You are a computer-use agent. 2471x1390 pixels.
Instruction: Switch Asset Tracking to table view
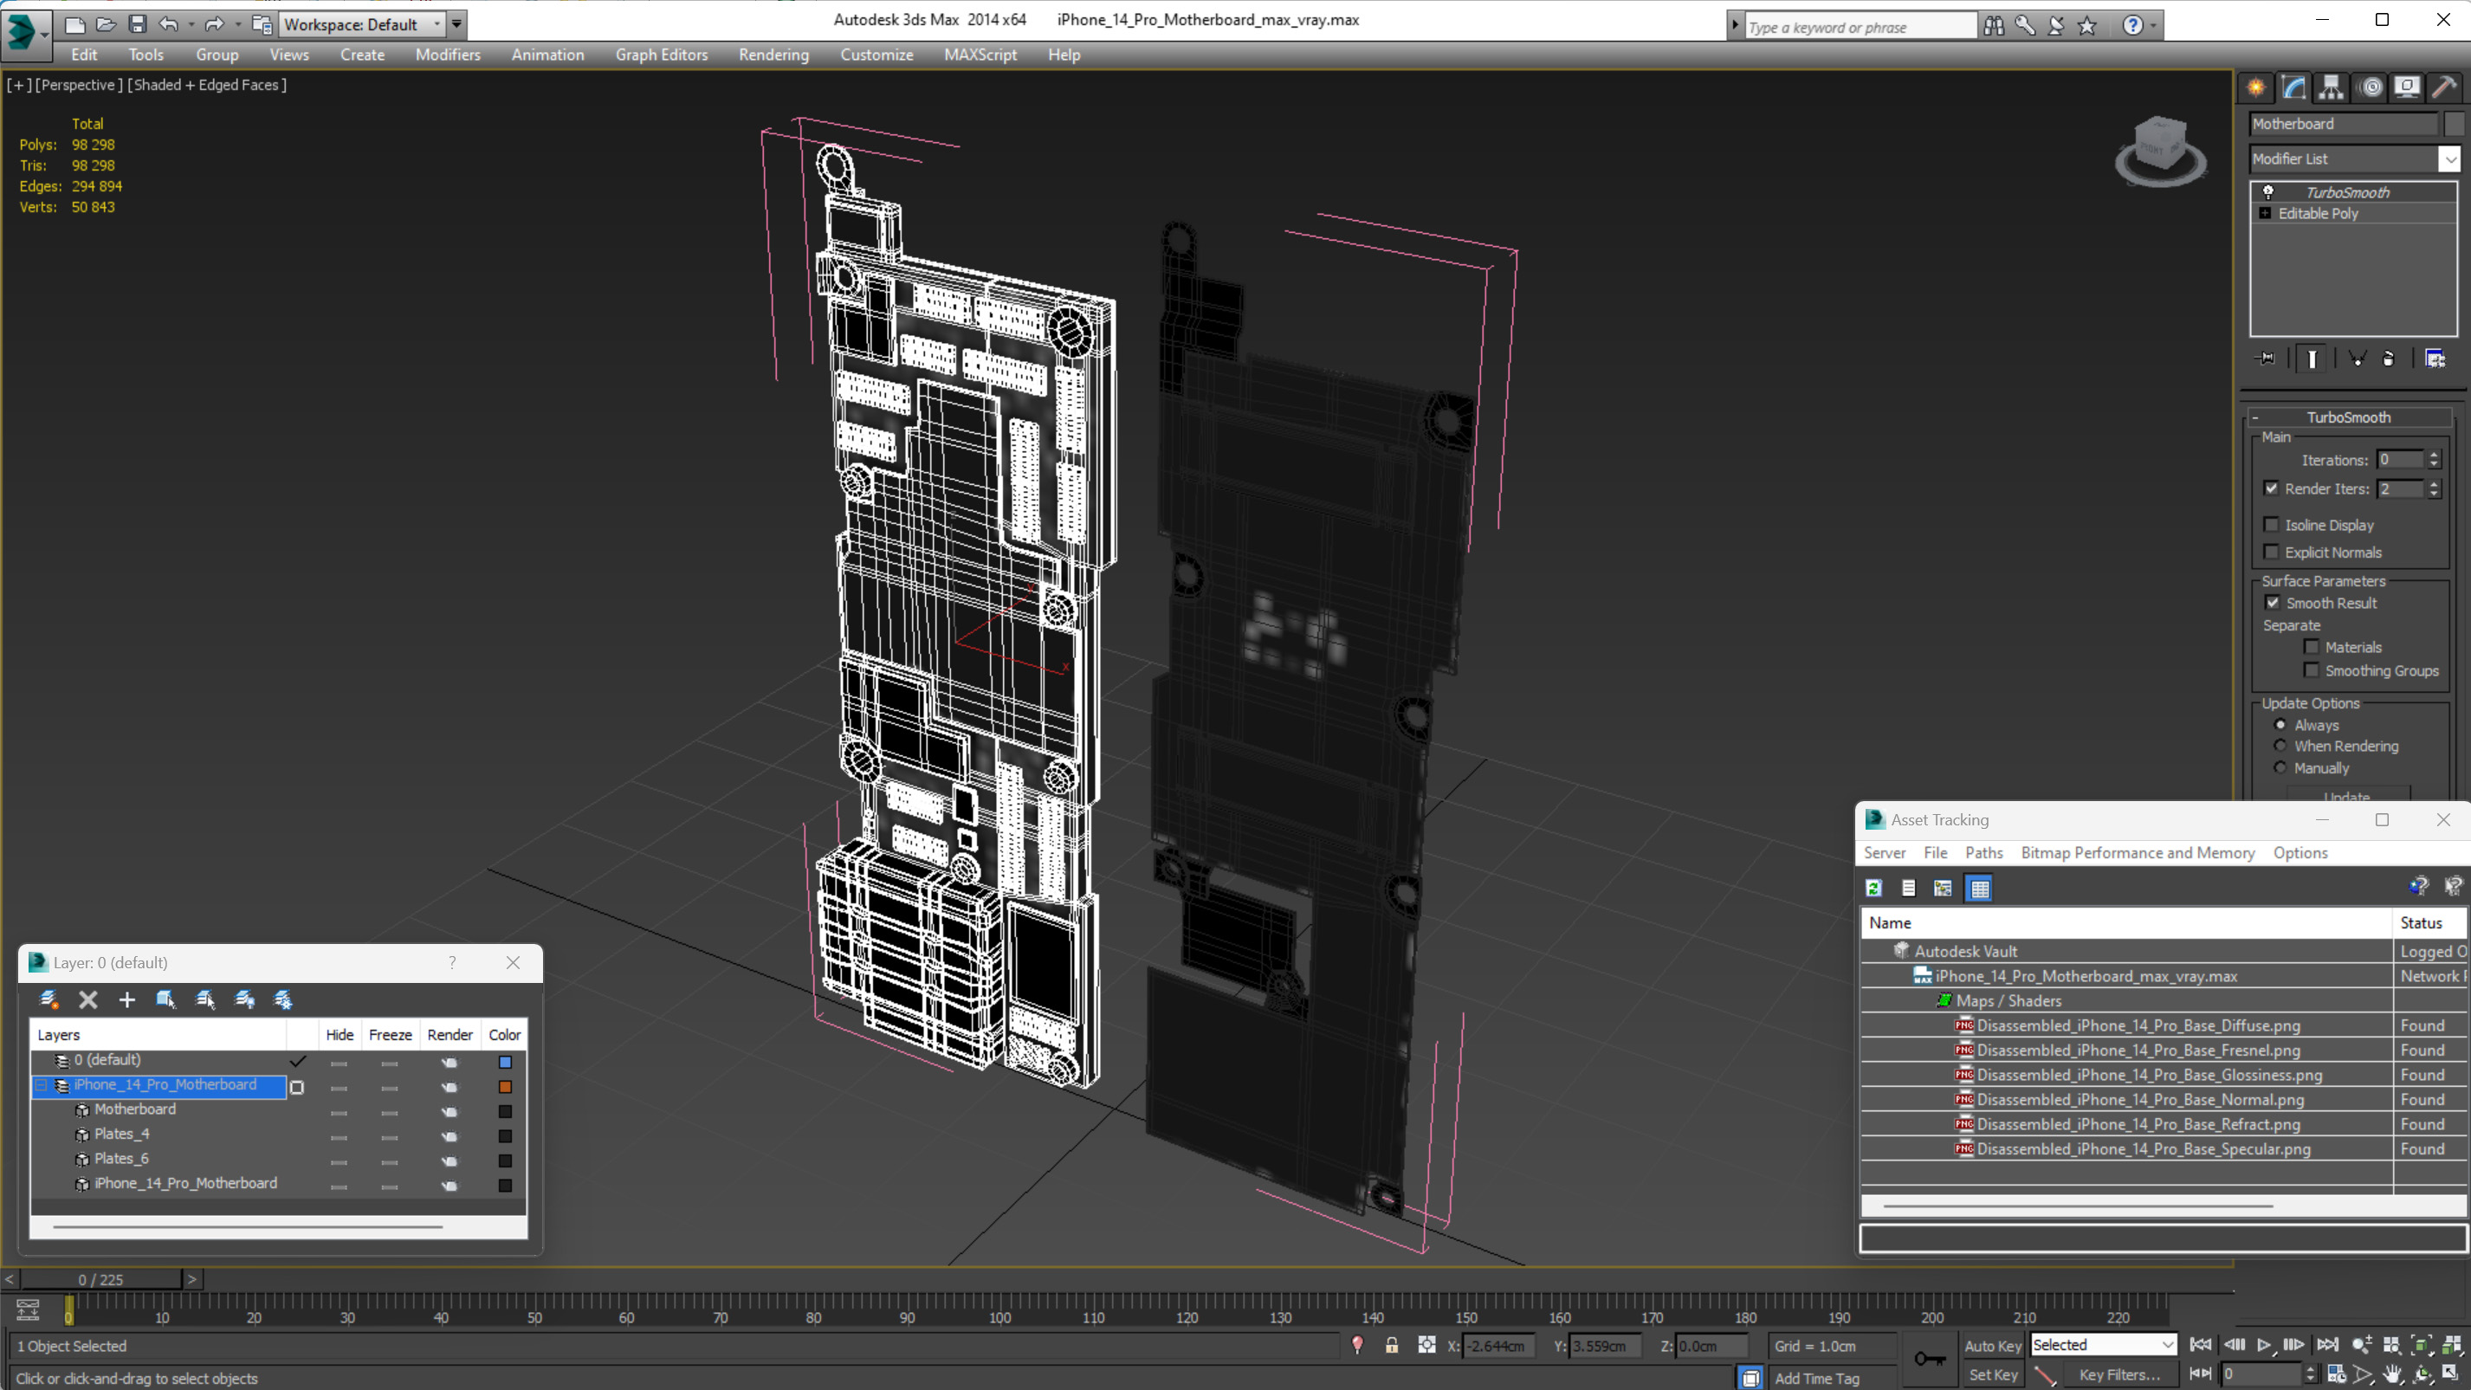1979,888
